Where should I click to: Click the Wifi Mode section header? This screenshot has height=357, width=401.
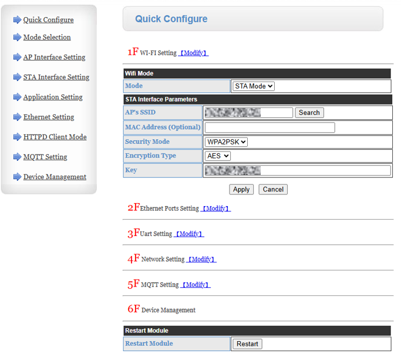tap(257, 73)
